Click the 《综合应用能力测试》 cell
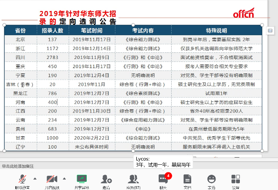 click(x=143, y=120)
